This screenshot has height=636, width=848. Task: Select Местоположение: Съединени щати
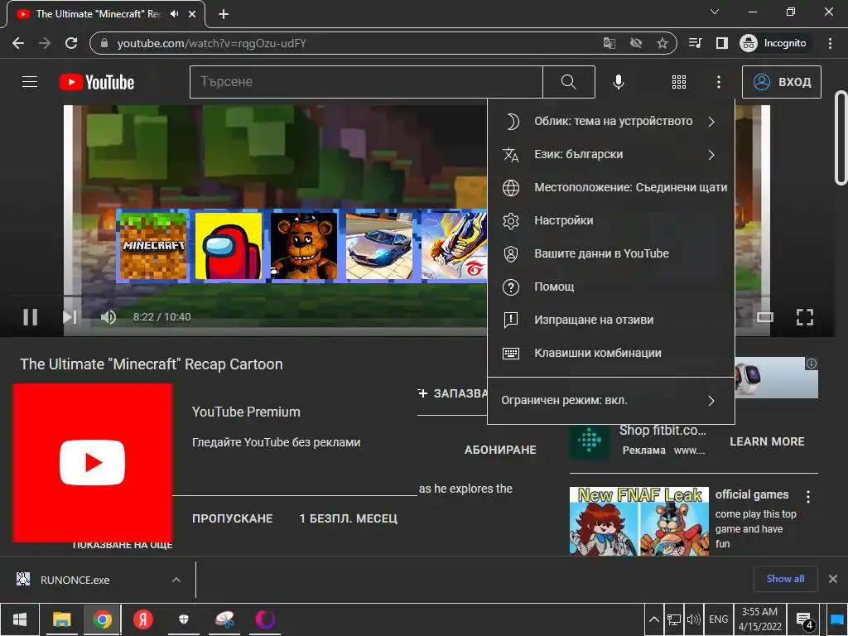610,188
